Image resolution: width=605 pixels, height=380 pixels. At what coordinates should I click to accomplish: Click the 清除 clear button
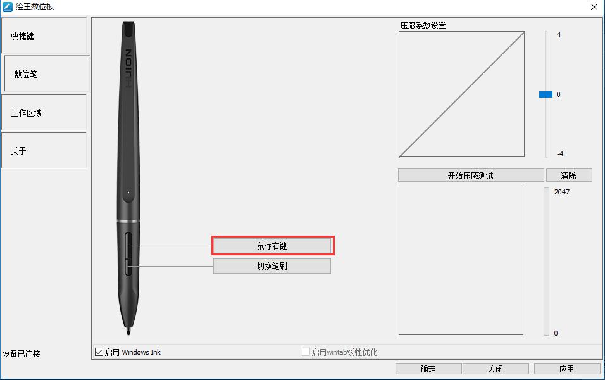pyautogui.click(x=569, y=175)
